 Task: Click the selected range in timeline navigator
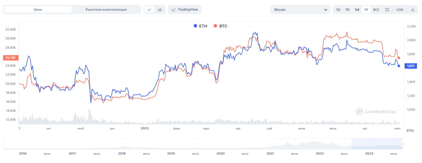[377, 144]
